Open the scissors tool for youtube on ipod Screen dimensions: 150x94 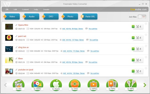137,71
